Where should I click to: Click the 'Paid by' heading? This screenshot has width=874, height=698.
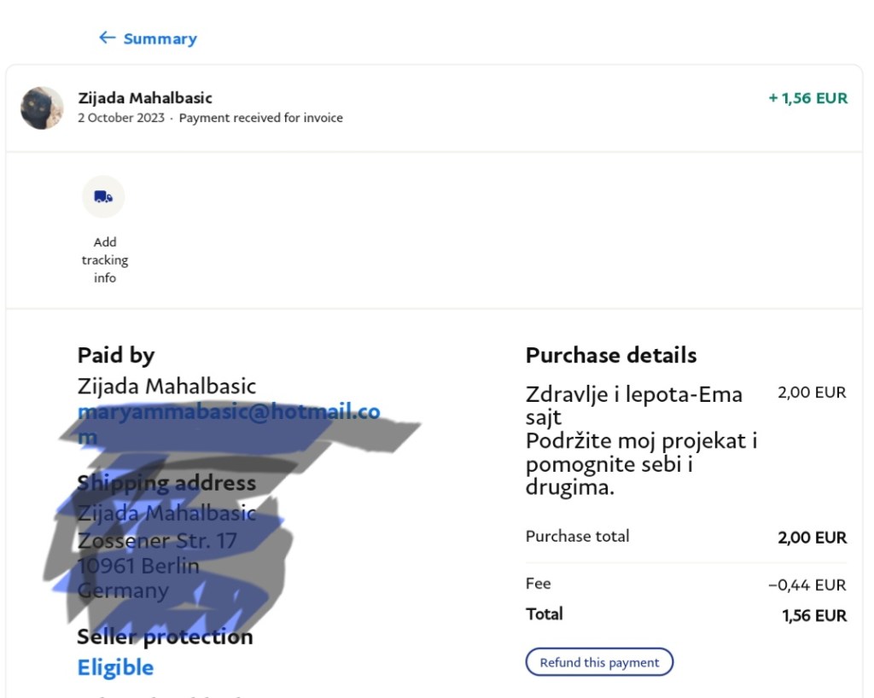point(116,355)
